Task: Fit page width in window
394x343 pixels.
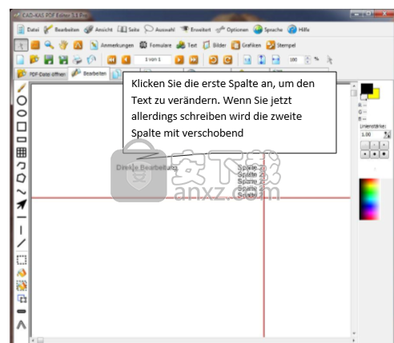Action: (x=275, y=60)
